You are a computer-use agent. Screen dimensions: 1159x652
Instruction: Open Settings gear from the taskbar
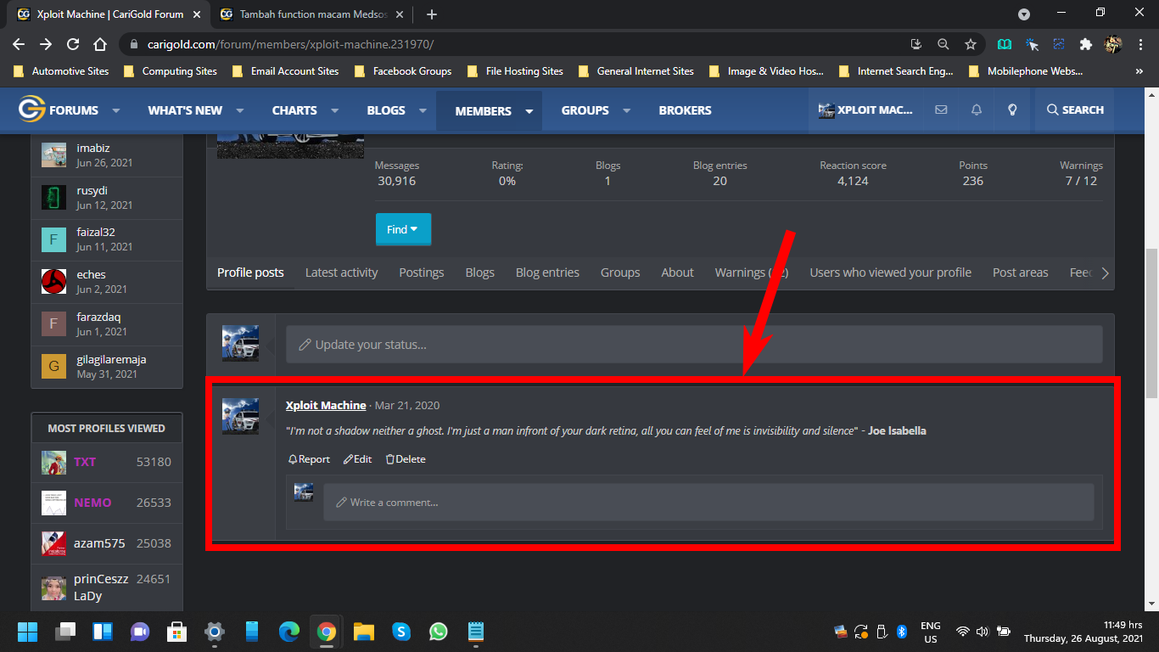tap(215, 632)
